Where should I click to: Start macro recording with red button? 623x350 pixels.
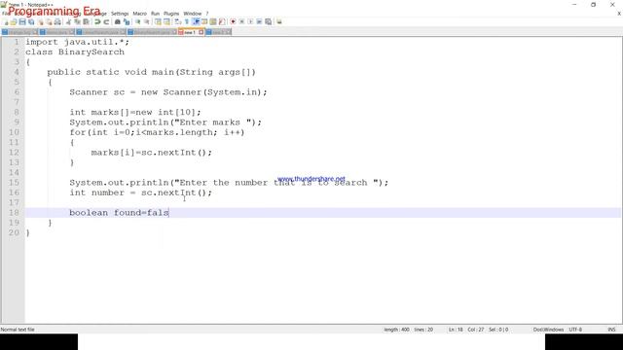[x=233, y=21]
